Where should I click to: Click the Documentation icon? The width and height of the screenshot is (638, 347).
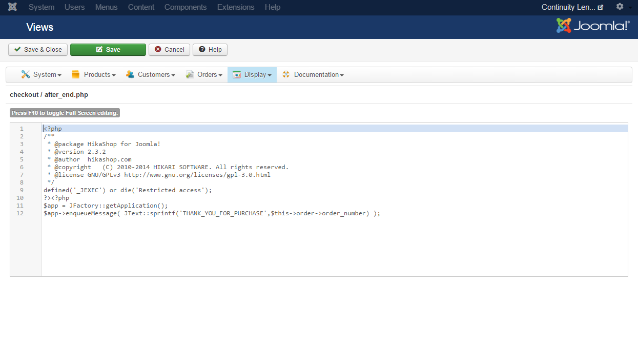pos(286,74)
